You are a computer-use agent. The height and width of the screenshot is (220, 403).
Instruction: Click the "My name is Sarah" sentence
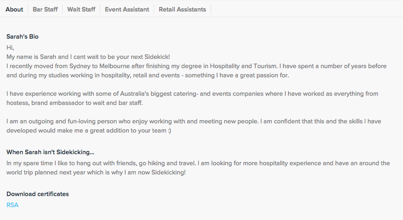[x=88, y=57]
